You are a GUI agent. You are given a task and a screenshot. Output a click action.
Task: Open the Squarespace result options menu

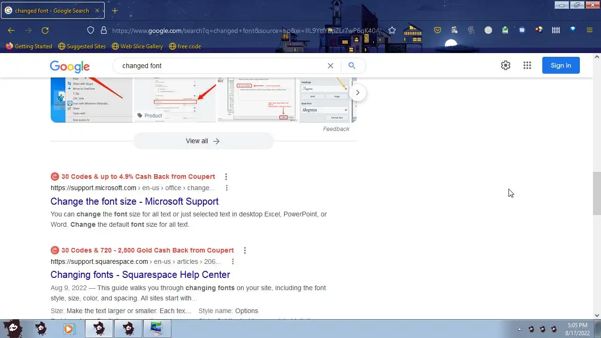[232, 261]
